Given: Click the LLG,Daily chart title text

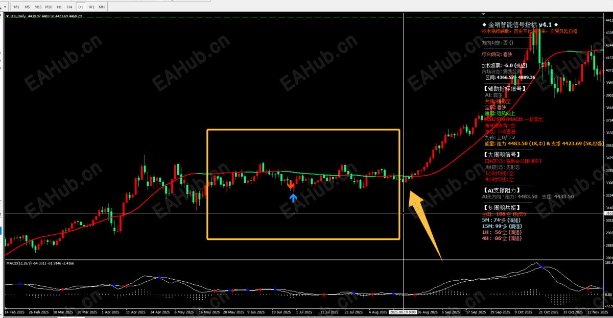Looking at the screenshot, I should tap(17, 16).
